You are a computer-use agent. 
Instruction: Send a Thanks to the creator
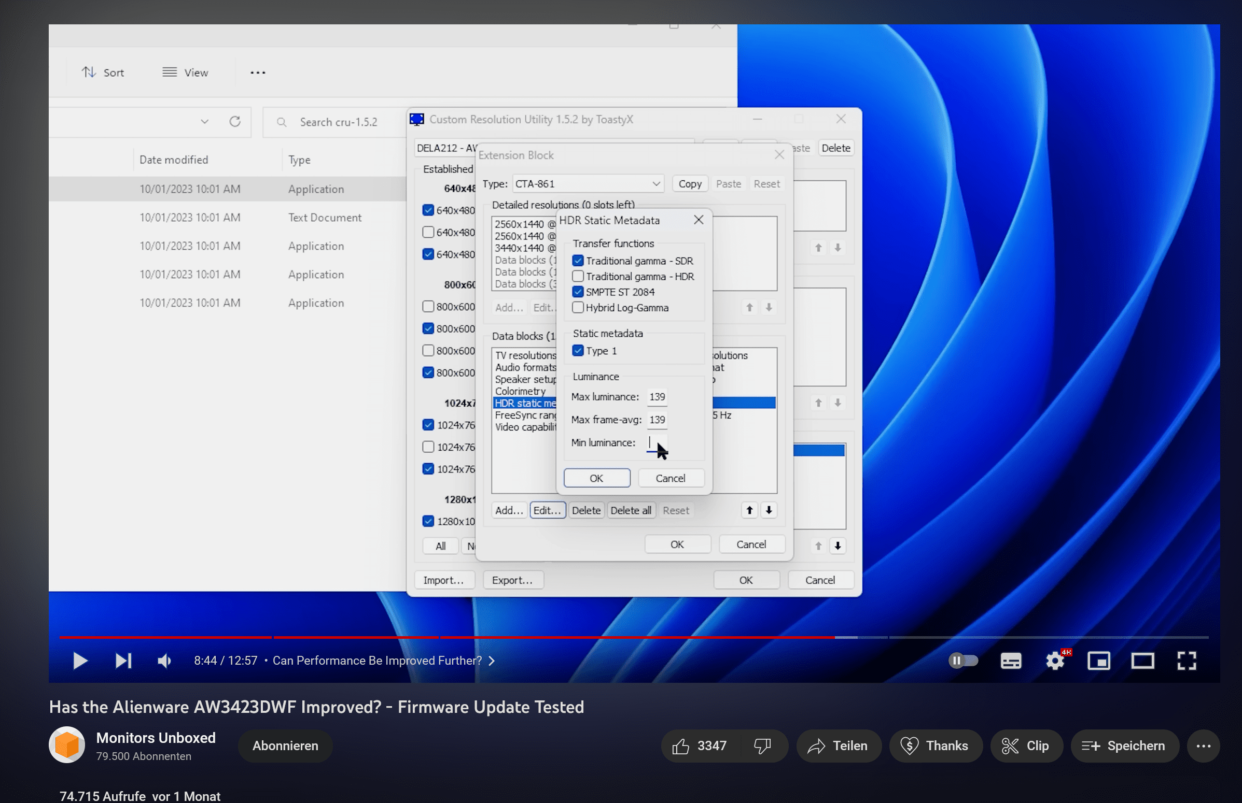click(935, 746)
